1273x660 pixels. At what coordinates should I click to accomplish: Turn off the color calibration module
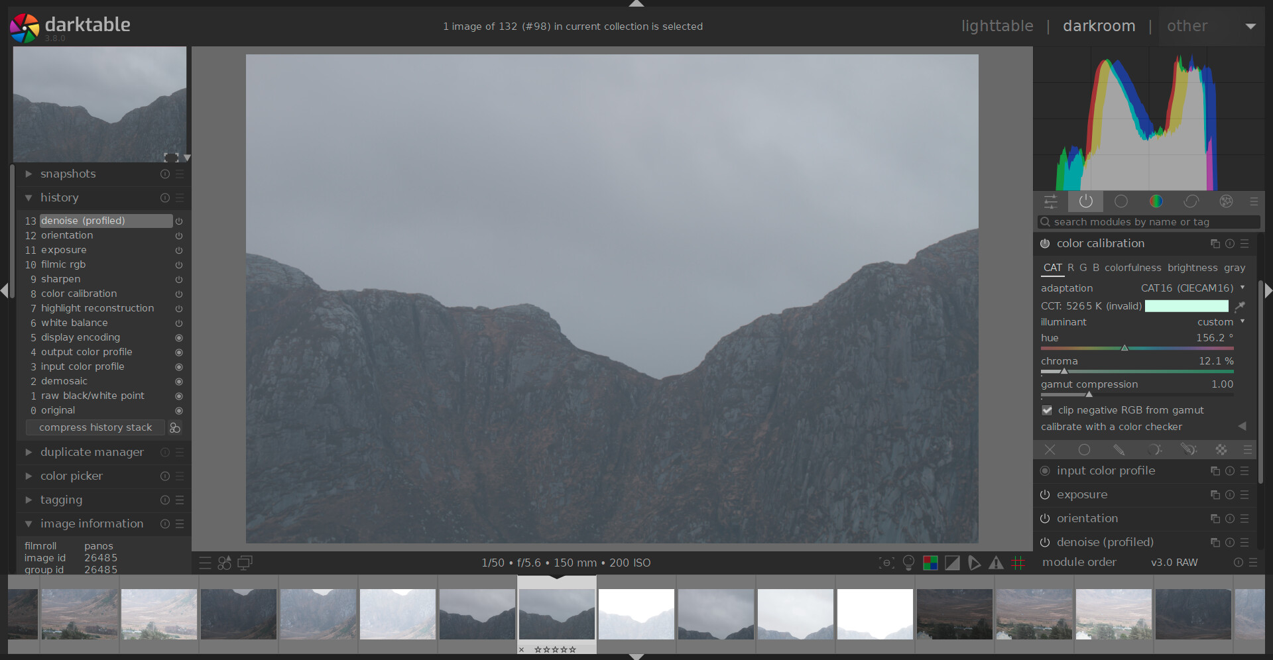click(x=1045, y=244)
